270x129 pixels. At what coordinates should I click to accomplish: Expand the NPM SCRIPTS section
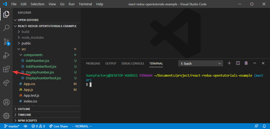[47, 121]
